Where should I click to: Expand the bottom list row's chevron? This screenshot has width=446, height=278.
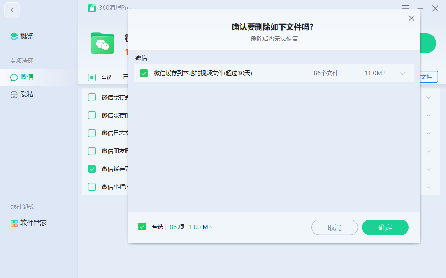428,187
